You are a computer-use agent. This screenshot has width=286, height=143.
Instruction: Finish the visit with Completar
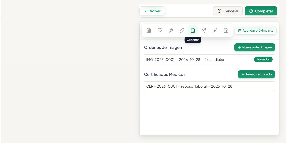point(261,11)
